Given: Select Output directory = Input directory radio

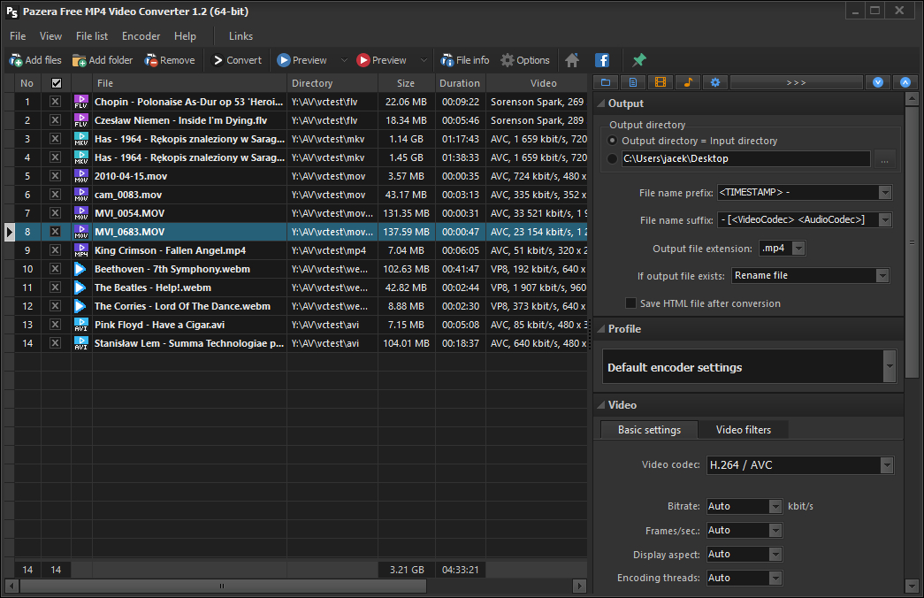Looking at the screenshot, I should (x=612, y=141).
